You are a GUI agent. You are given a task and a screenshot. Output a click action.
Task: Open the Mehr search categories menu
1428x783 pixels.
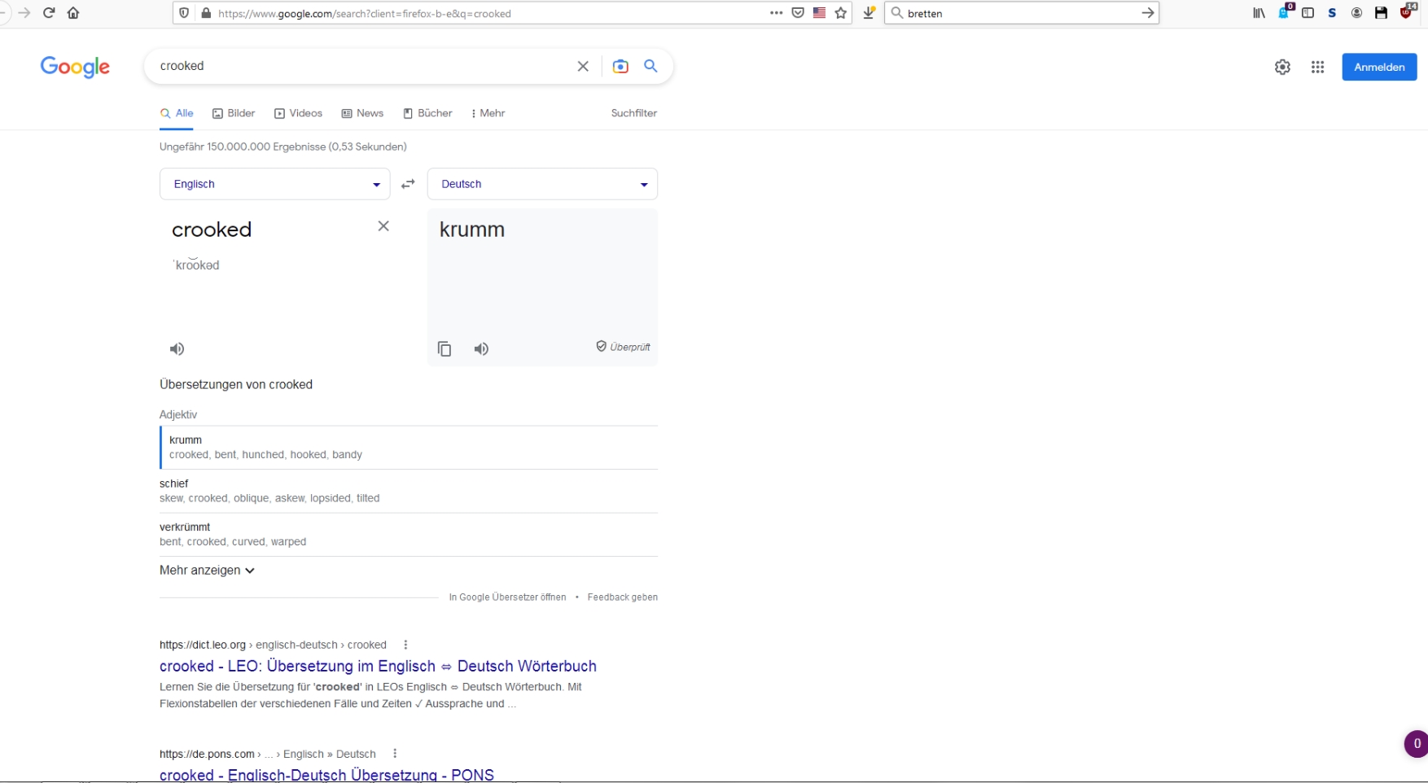[x=488, y=113]
